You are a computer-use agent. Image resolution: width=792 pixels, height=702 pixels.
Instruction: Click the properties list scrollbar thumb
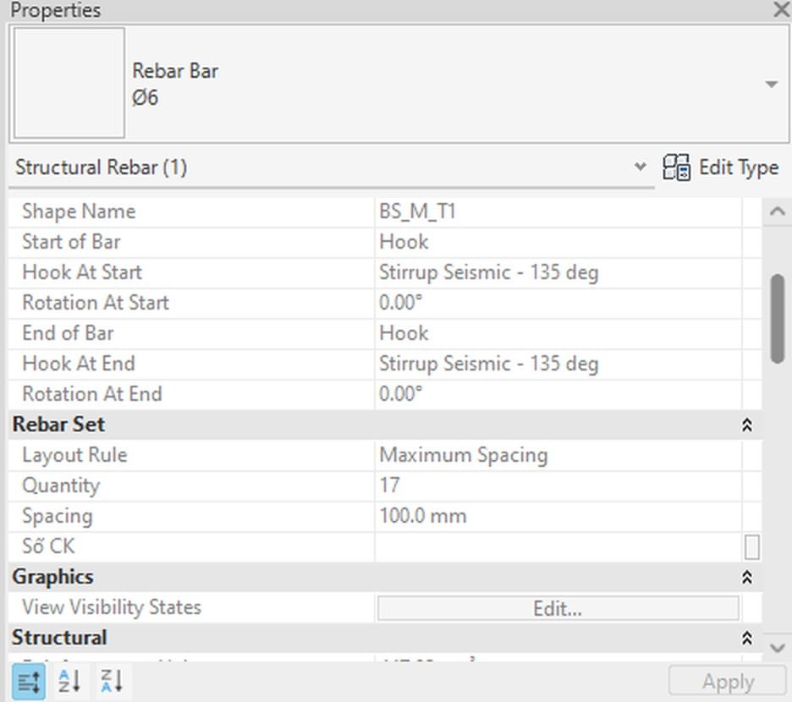tap(778, 319)
